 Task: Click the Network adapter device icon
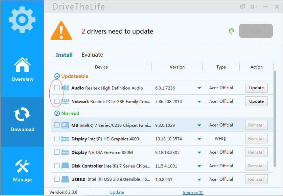[65, 101]
